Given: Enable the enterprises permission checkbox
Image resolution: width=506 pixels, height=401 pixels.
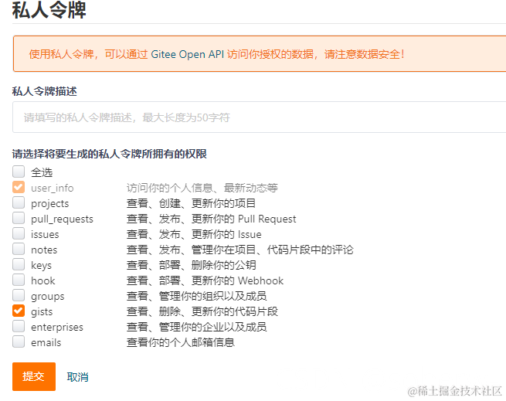Looking at the screenshot, I should point(19,326).
